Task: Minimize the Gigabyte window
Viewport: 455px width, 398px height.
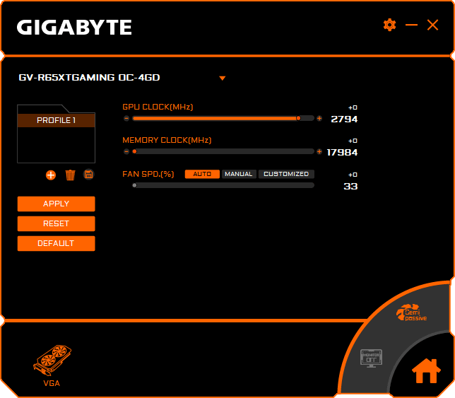Action: pos(411,25)
